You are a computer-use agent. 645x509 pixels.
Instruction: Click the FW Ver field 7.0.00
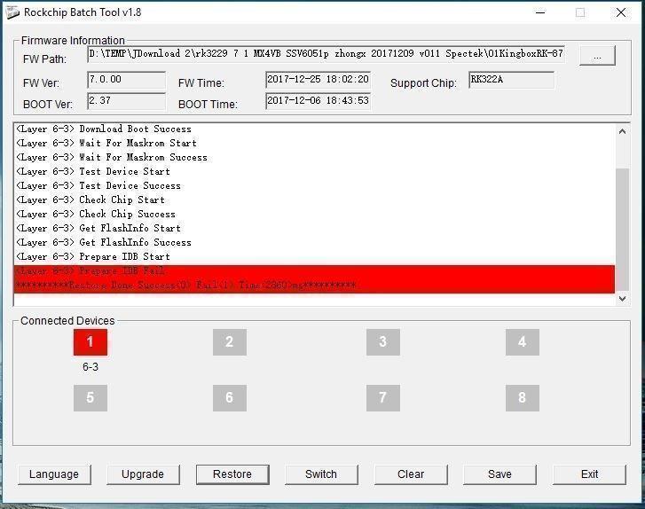click(126, 80)
